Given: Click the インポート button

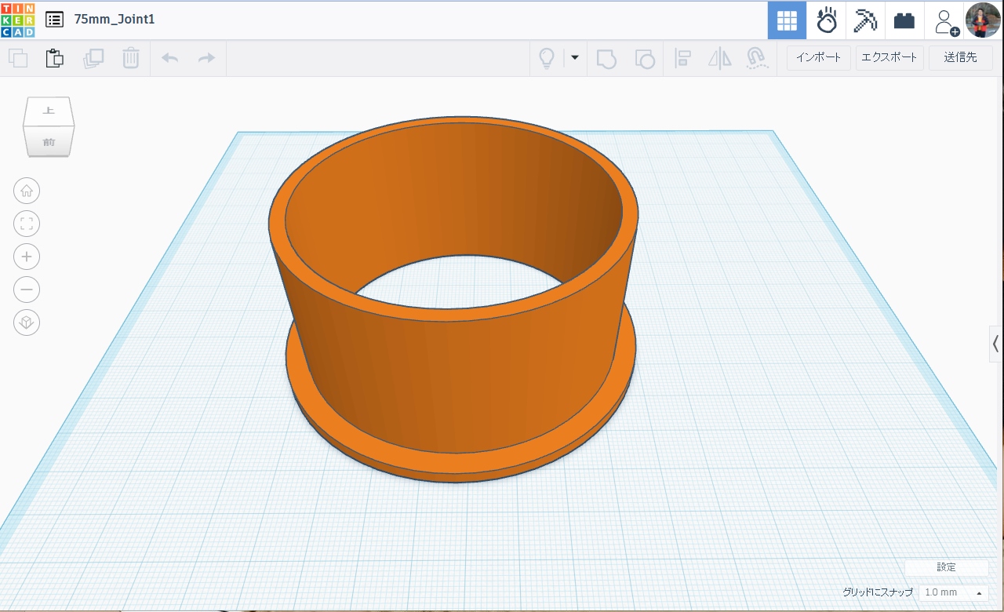Looking at the screenshot, I should pyautogui.click(x=818, y=57).
